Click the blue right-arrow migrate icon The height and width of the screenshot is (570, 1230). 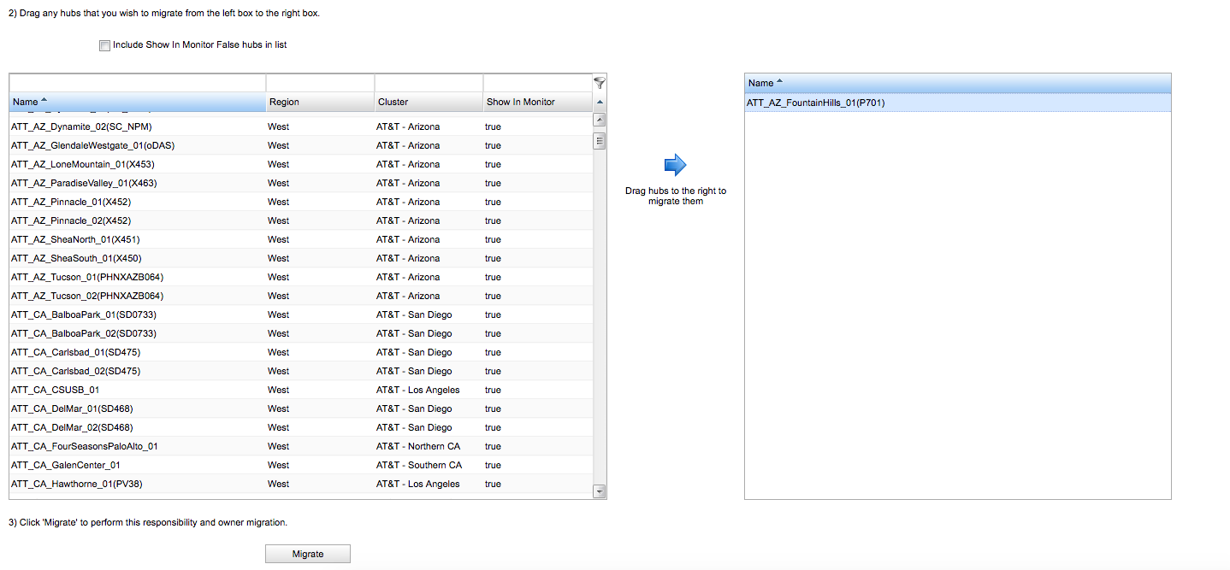click(675, 165)
